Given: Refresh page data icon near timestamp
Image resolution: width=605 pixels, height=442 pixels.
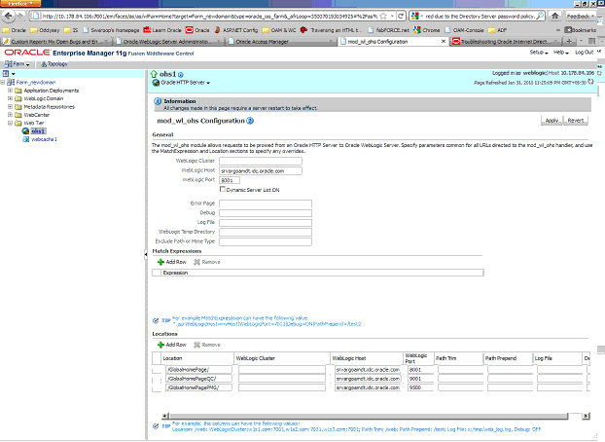Looking at the screenshot, I should click(590, 82).
